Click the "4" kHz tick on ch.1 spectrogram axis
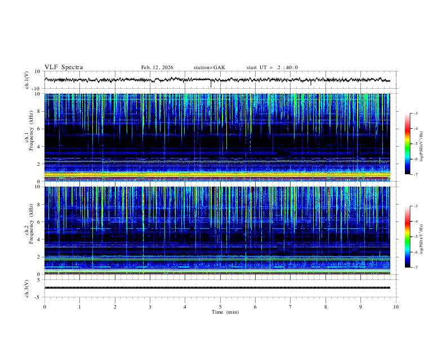The height and width of the screenshot is (344, 446). click(39, 147)
